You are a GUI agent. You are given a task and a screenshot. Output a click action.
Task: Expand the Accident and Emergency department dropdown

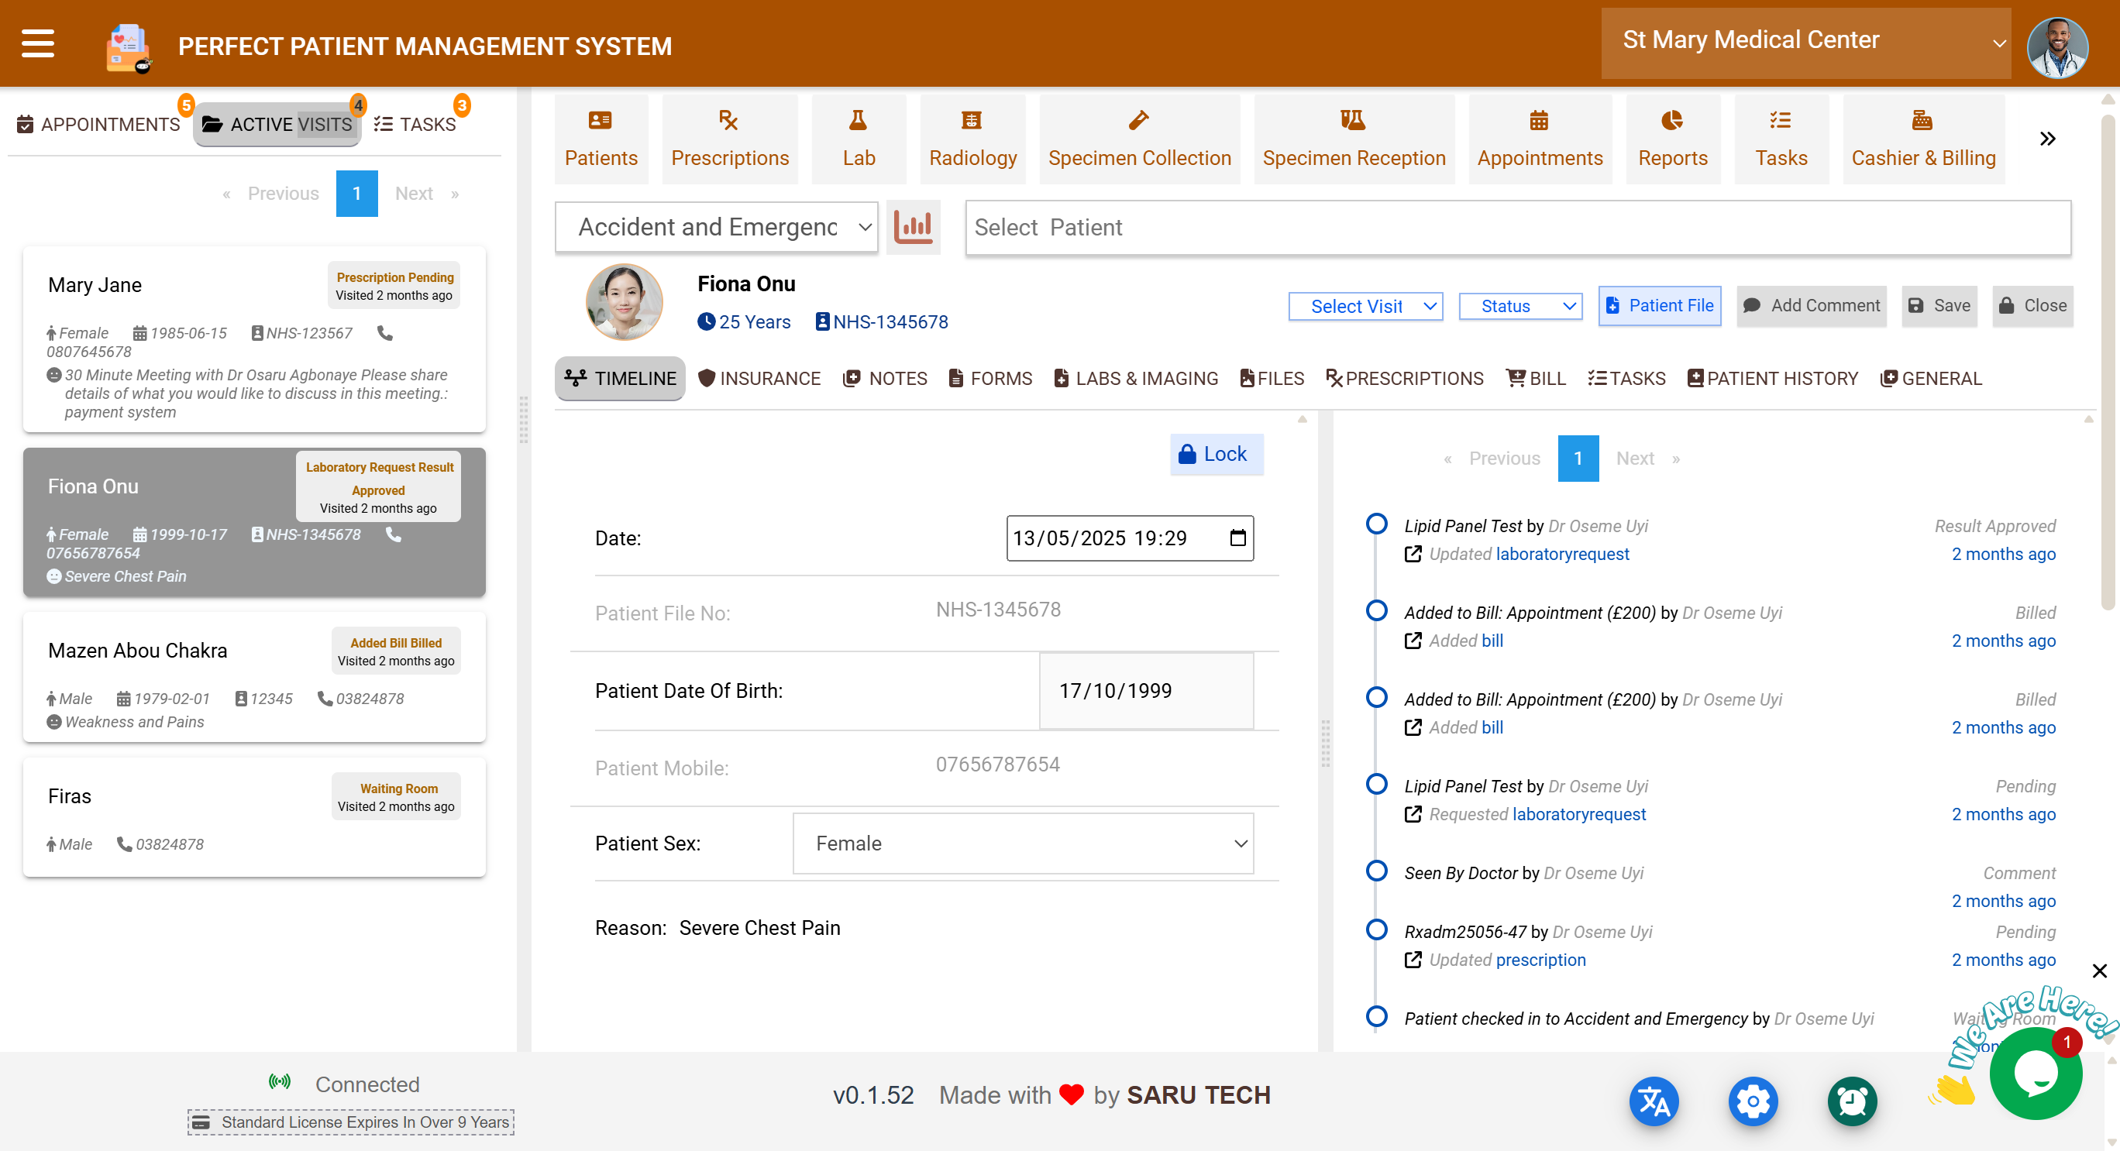[716, 227]
